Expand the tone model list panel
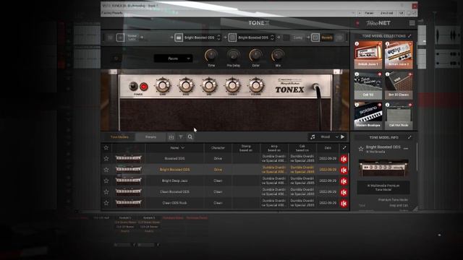The width and height of the screenshot is (463, 260). [x=344, y=147]
